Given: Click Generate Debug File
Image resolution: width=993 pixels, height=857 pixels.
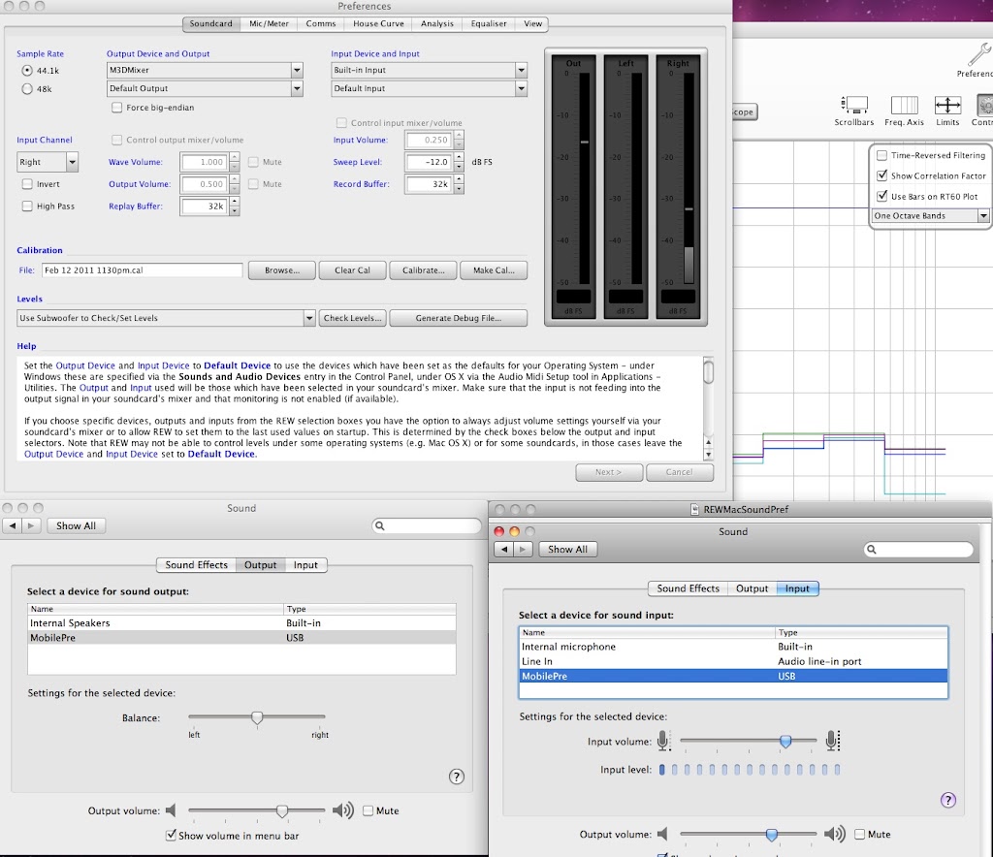Looking at the screenshot, I should click(x=458, y=317).
